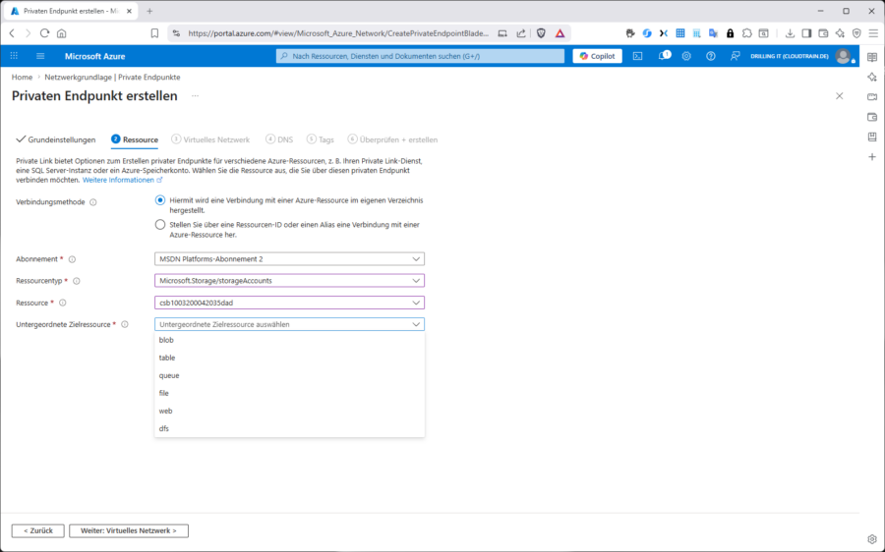Go to the Grundeinstellungen step
The image size is (885, 552).
pyautogui.click(x=56, y=139)
